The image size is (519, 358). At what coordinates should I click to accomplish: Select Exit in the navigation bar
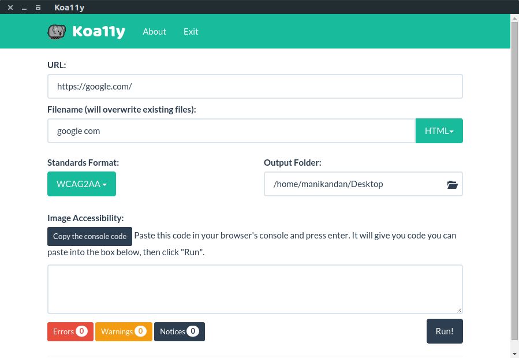point(191,31)
